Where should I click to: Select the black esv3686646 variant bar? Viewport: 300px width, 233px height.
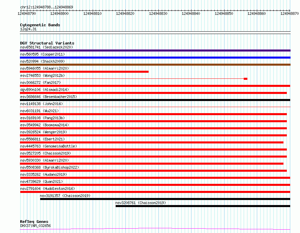click(155, 100)
